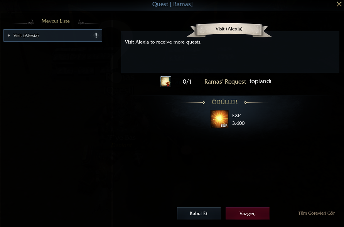The height and width of the screenshot is (227, 344).
Task: Accept the quest with Kabul Et
Action: click(199, 214)
